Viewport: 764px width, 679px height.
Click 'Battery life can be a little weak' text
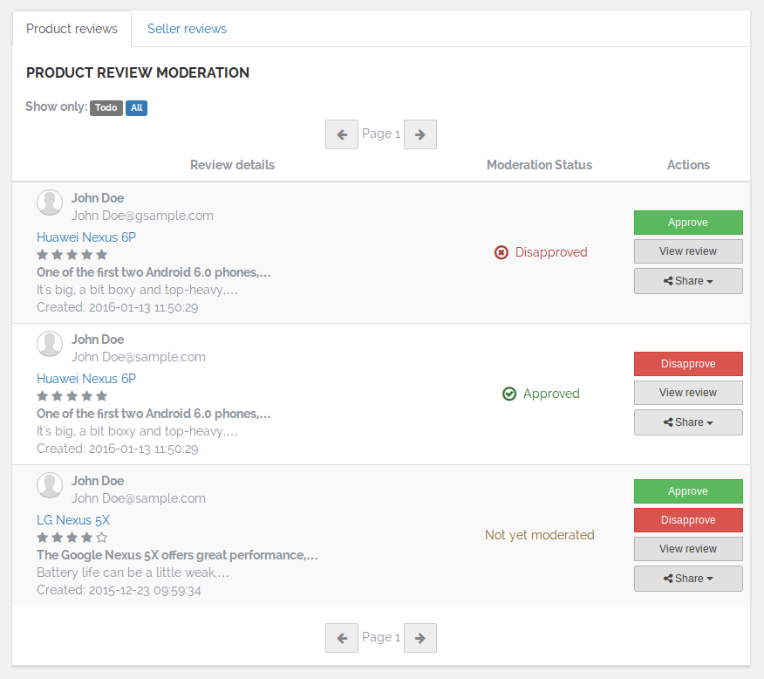133,573
